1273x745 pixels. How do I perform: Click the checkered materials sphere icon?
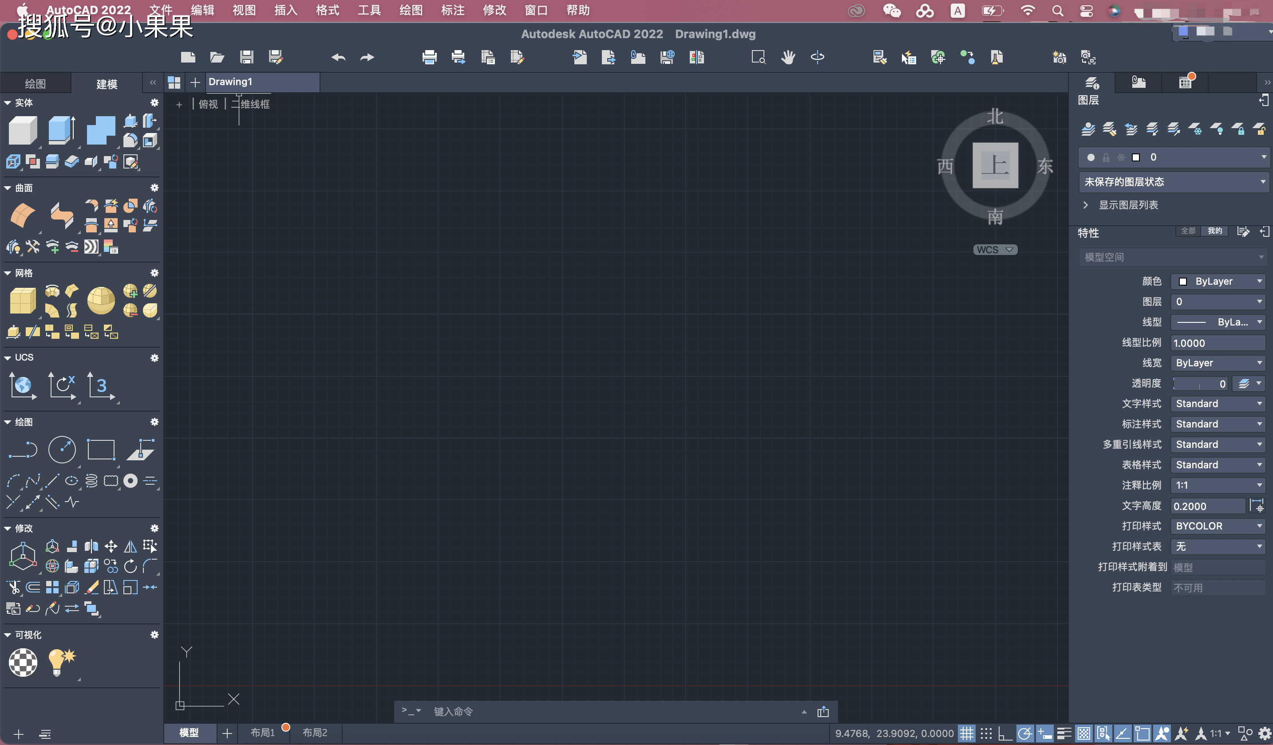[x=23, y=663]
